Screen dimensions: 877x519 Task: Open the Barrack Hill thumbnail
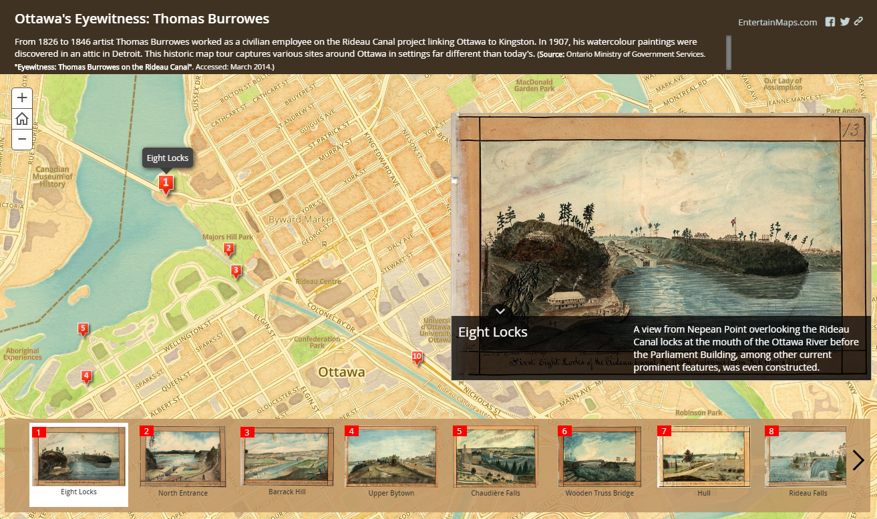pos(287,462)
